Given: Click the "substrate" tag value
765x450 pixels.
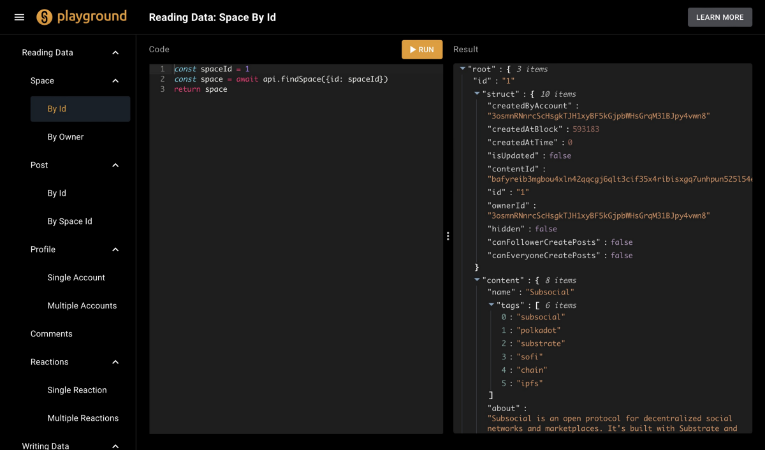Looking at the screenshot, I should click(541, 344).
